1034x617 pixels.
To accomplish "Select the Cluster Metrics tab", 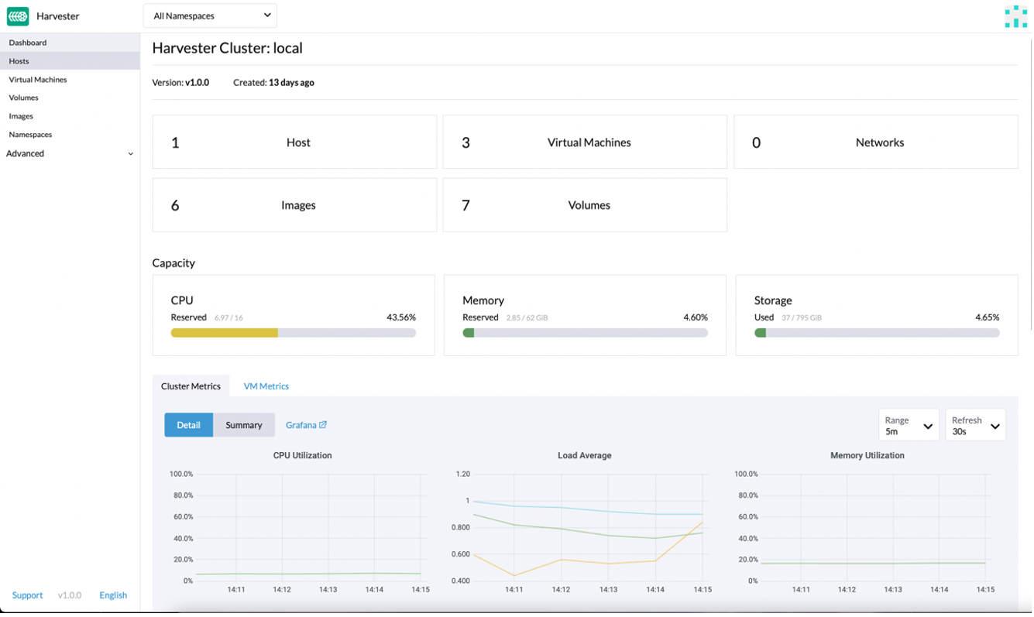I will click(191, 386).
